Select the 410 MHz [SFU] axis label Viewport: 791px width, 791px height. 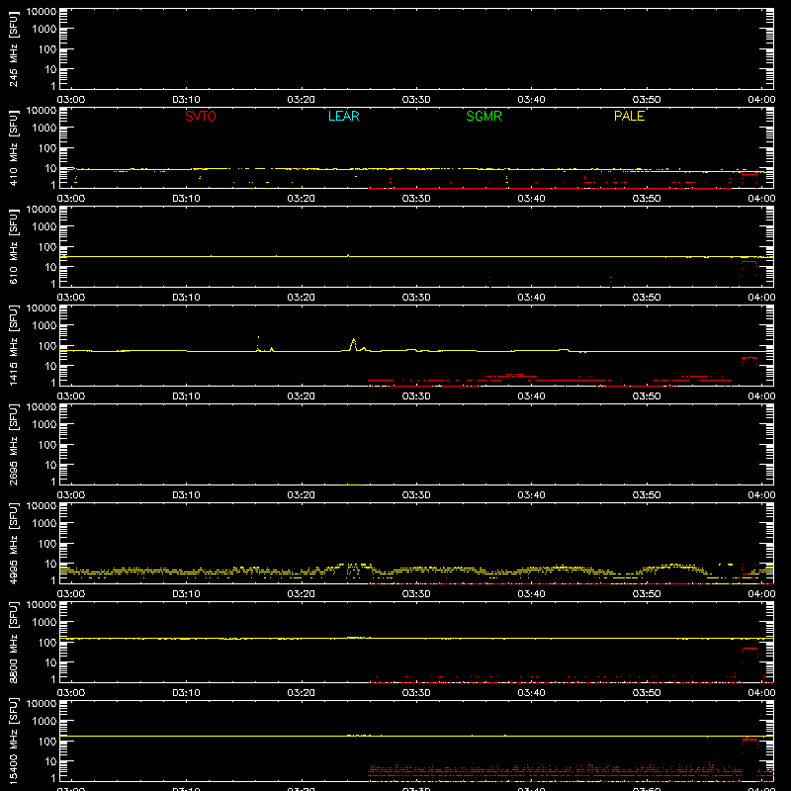[x=13, y=147]
